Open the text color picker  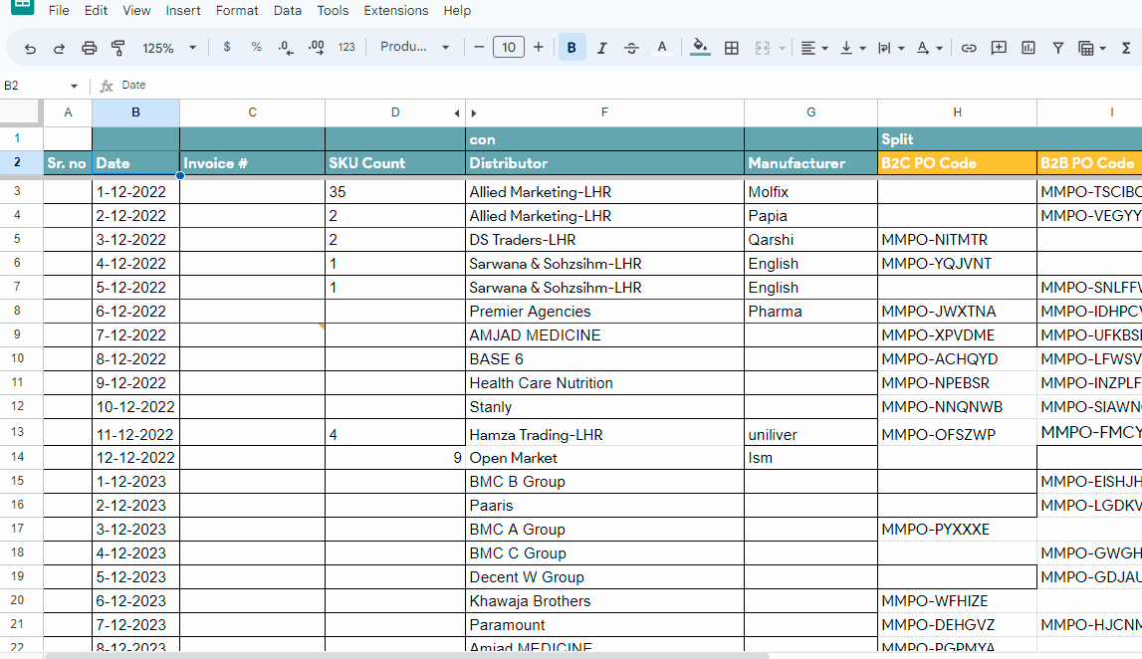661,48
